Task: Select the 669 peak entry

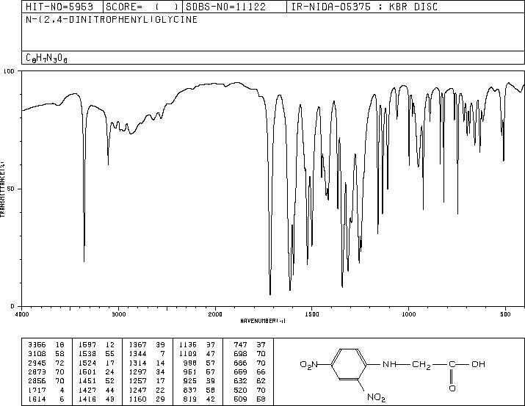Action: [250, 371]
